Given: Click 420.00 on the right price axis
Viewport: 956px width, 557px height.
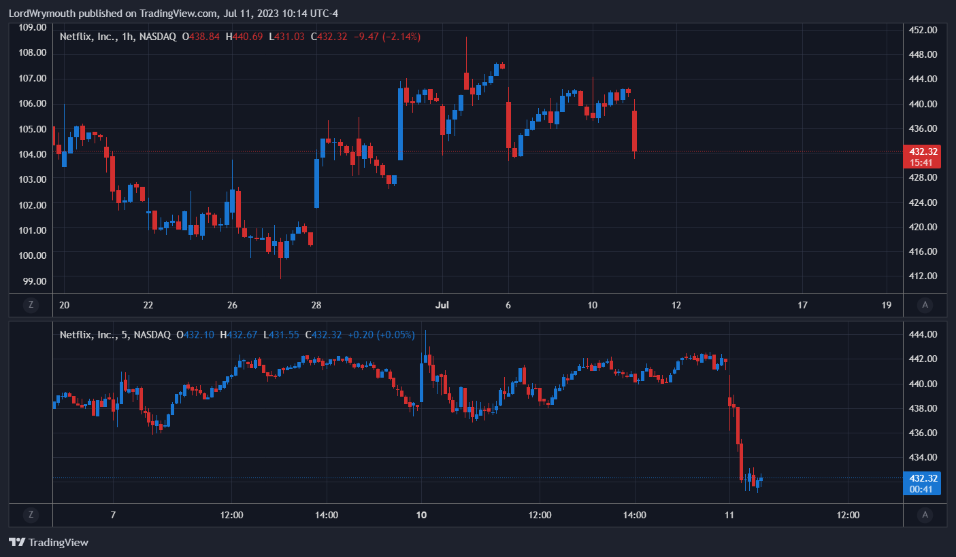Looking at the screenshot, I should [924, 227].
